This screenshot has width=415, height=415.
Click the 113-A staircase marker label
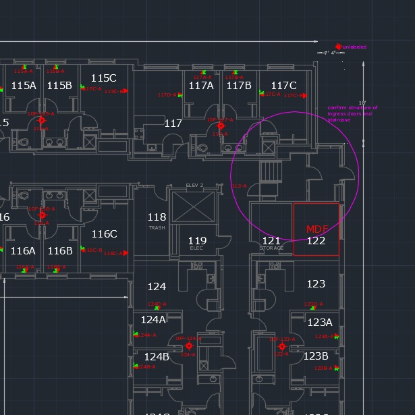239,186
